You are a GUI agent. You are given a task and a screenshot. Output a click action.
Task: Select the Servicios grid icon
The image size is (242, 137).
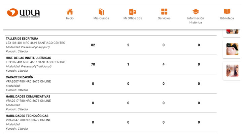pyautogui.click(x=164, y=12)
